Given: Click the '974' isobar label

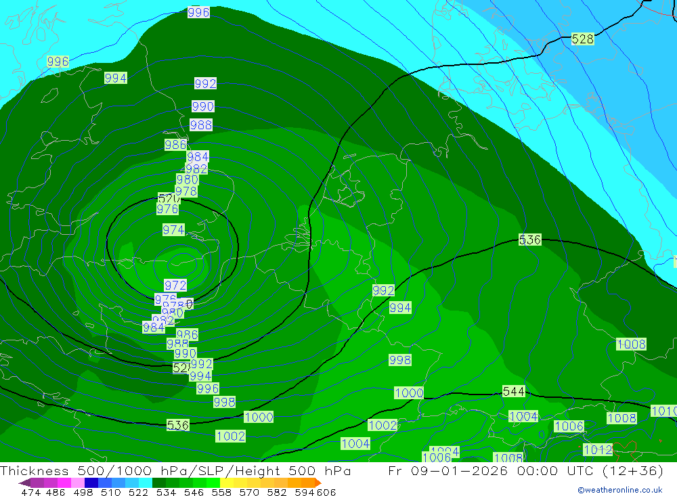Looking at the screenshot, I should point(173,229).
